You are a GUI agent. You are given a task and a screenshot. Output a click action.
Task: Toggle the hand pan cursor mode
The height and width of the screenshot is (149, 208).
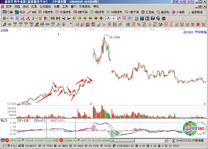(x=108, y=18)
